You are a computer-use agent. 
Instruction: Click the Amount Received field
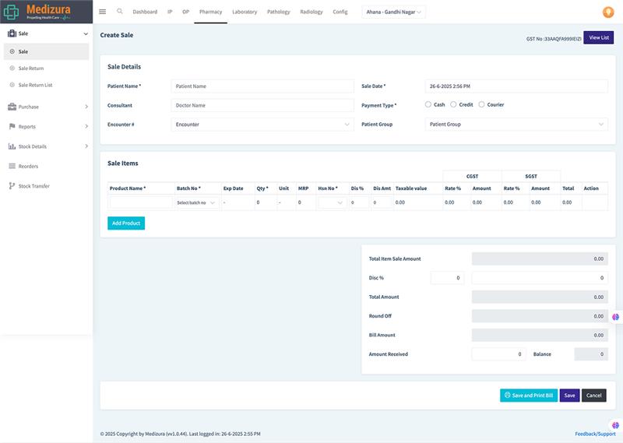(498, 354)
